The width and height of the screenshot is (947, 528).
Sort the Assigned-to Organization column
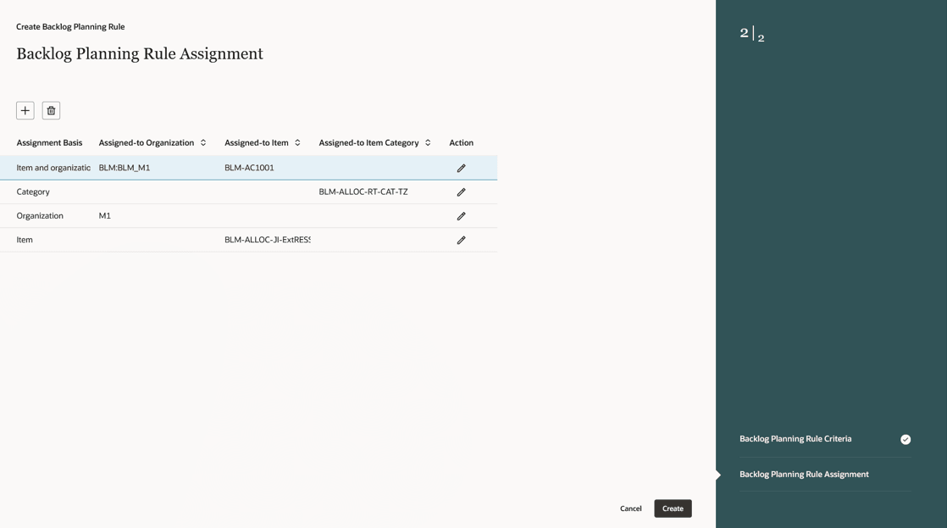[203, 142]
